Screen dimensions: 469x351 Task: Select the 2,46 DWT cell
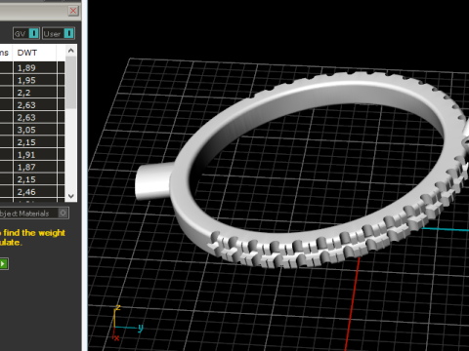pyautogui.click(x=35, y=192)
